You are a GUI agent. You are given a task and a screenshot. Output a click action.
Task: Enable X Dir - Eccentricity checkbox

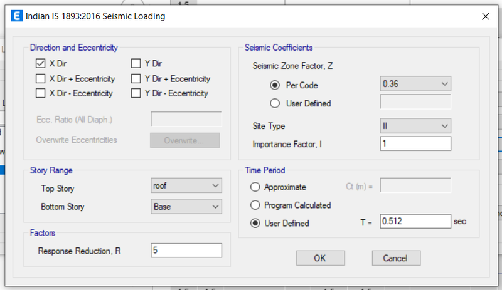pos(40,93)
